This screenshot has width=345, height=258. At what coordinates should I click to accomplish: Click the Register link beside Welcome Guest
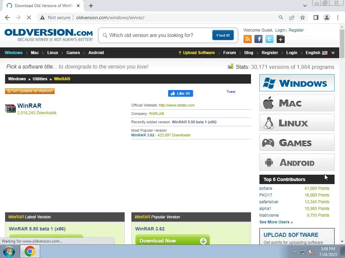click(x=296, y=30)
